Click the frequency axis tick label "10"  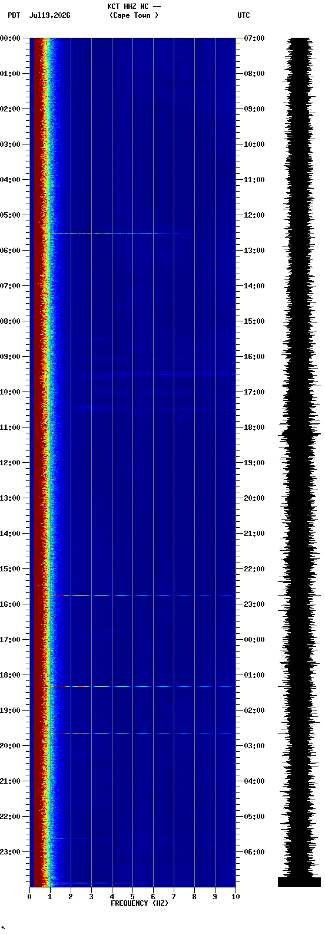pyautogui.click(x=236, y=897)
